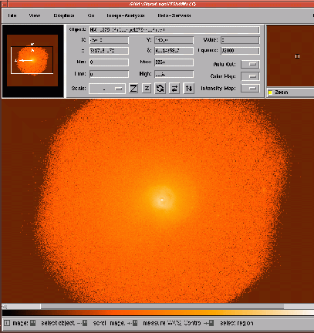Image resolution: width=314 pixels, height=333 pixels.
Task: Expand the Intensity Map dropdown
Action: coord(250,88)
